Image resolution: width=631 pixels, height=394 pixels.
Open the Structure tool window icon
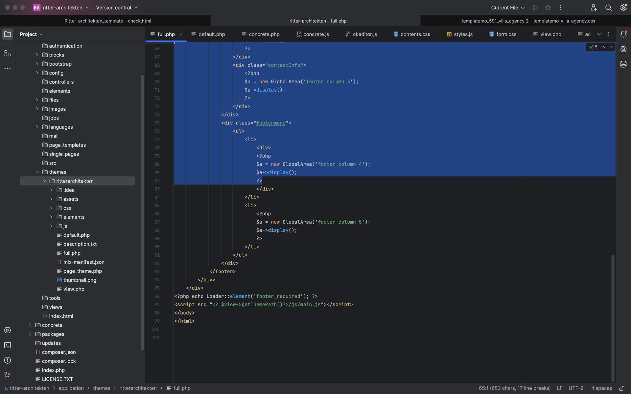[7, 53]
